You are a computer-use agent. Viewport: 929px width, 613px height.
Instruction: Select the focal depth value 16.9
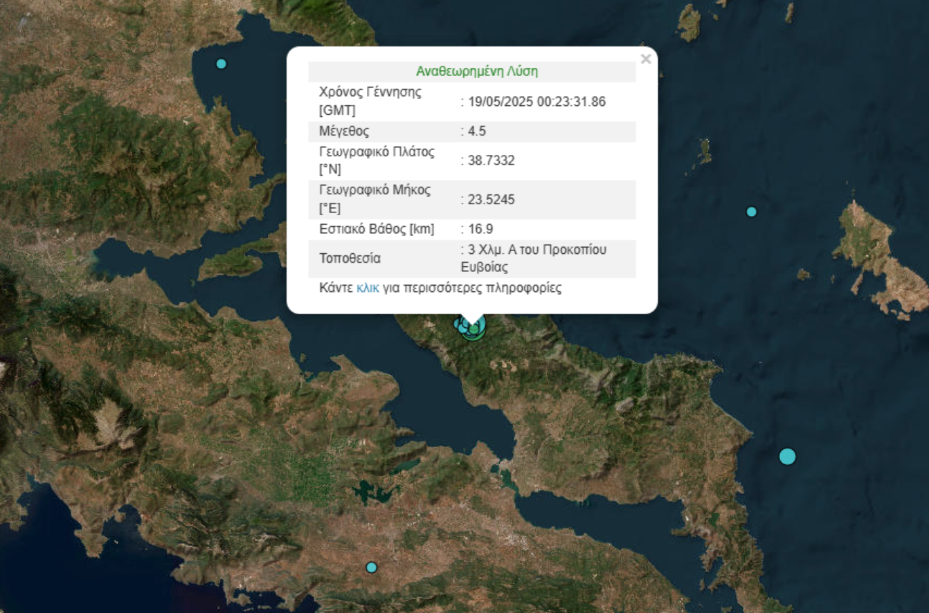click(x=480, y=229)
